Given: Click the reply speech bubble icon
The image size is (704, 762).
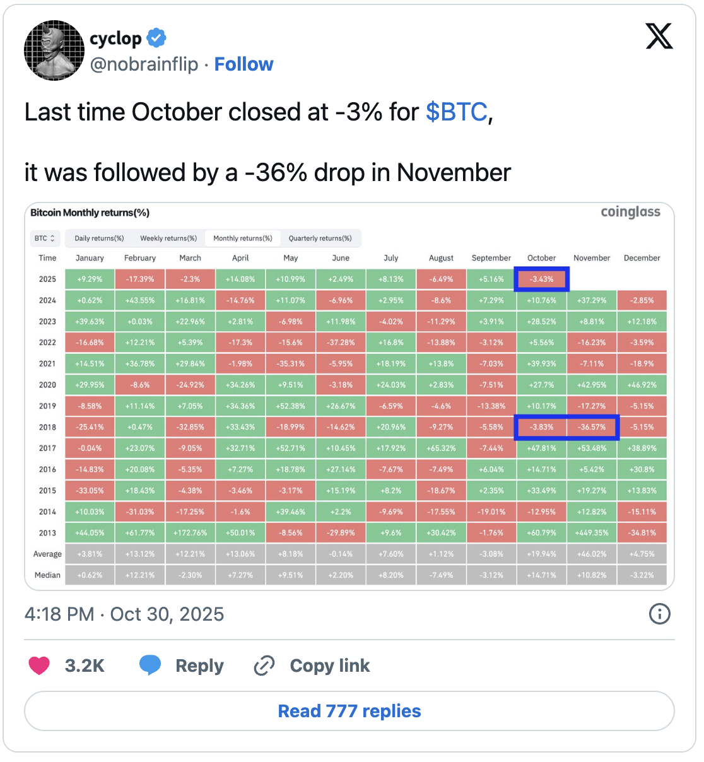Looking at the screenshot, I should 150,665.
